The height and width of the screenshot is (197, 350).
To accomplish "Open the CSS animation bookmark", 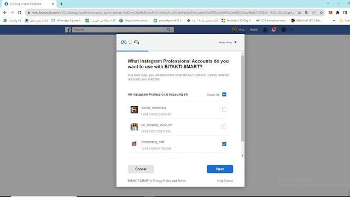I will pos(271,21).
